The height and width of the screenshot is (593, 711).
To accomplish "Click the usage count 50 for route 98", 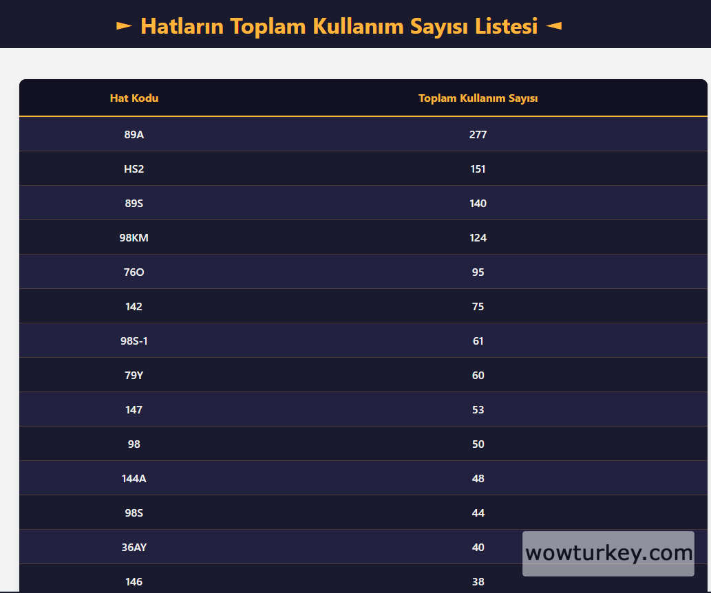I will [478, 444].
